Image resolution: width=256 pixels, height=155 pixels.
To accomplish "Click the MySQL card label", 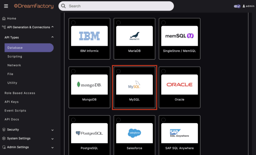I will (x=134, y=100).
